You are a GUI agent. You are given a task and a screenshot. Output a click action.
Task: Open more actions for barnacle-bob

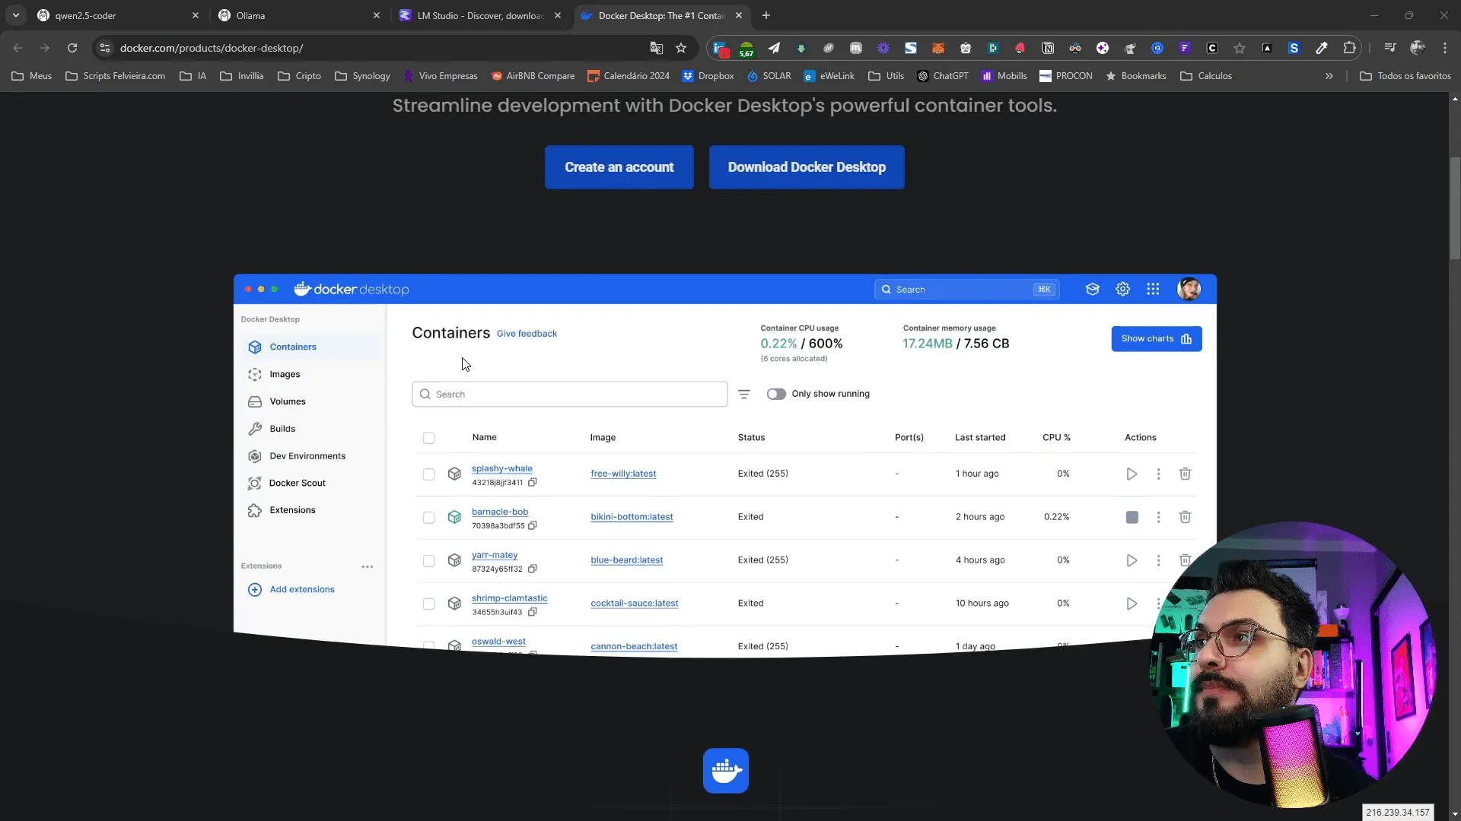(x=1158, y=517)
